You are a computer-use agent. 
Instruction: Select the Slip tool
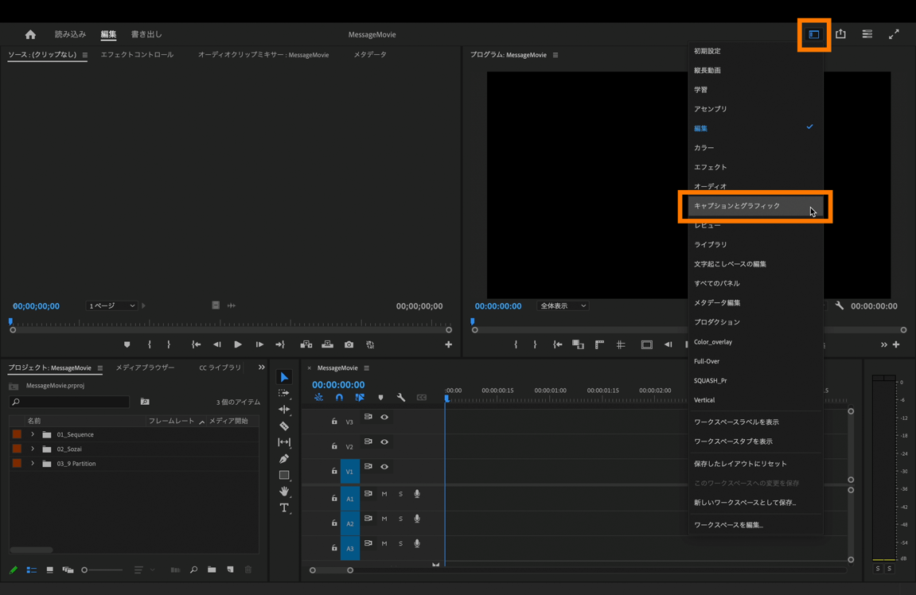pyautogui.click(x=284, y=442)
